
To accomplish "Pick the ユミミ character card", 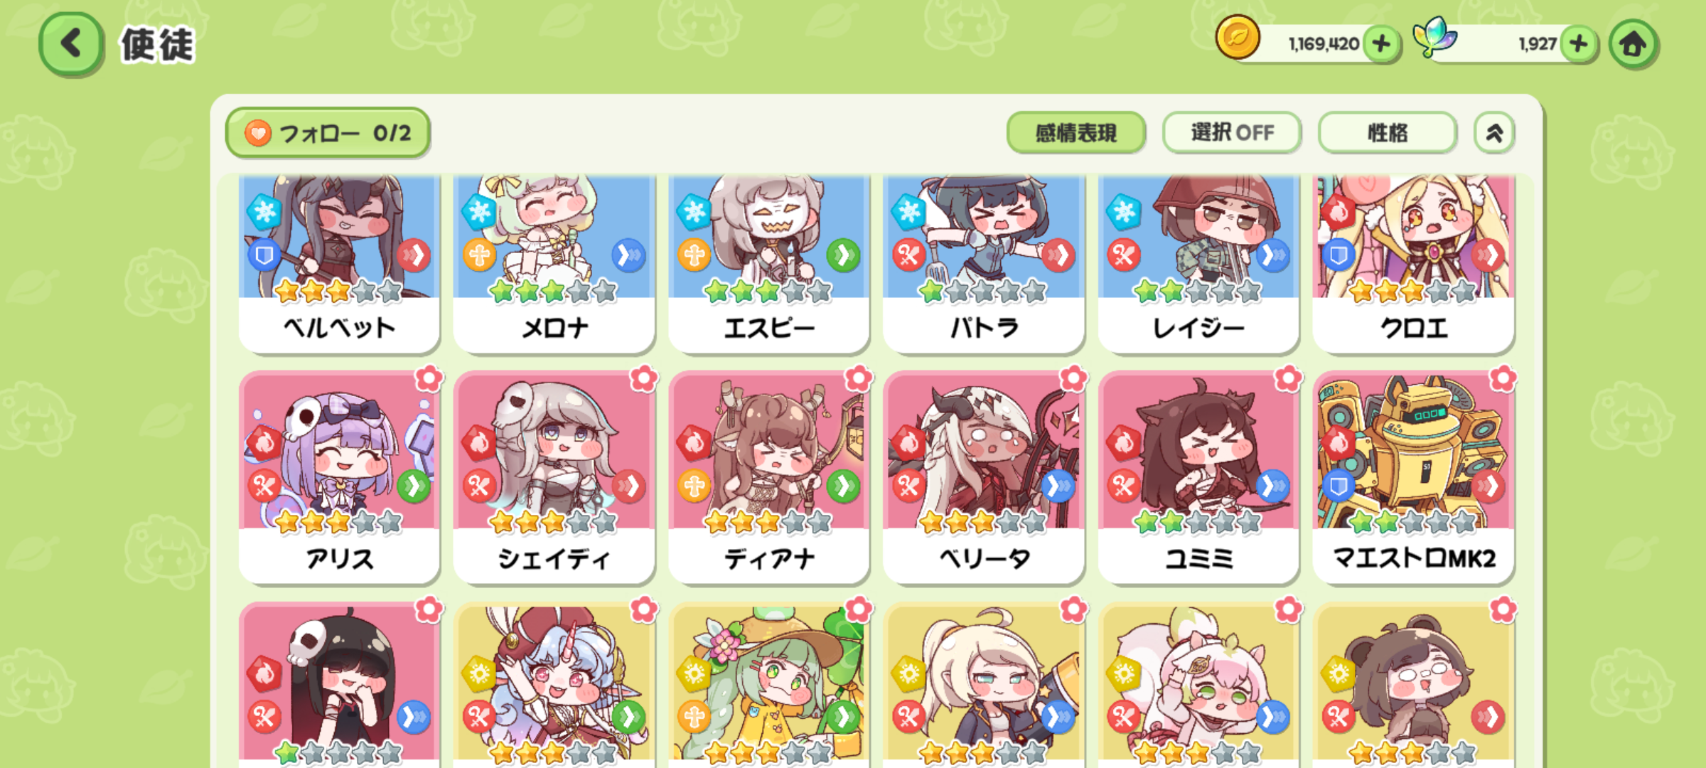I will tap(1198, 478).
